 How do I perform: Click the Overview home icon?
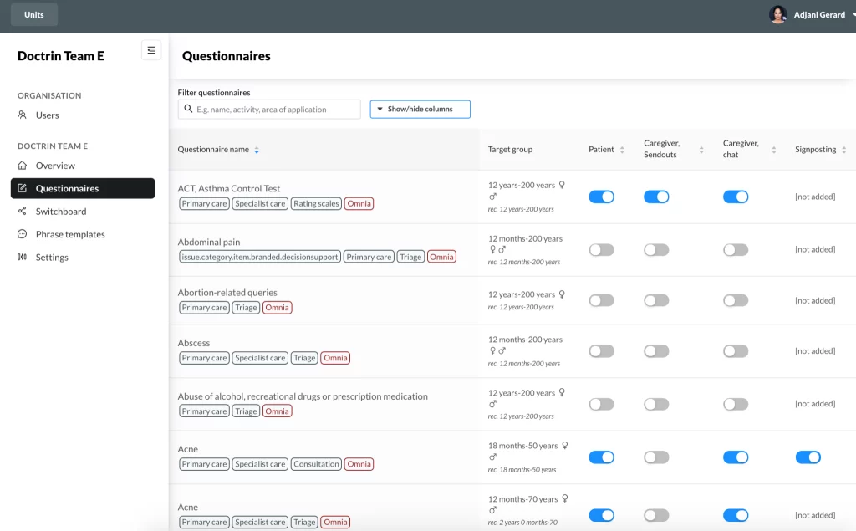coord(23,165)
